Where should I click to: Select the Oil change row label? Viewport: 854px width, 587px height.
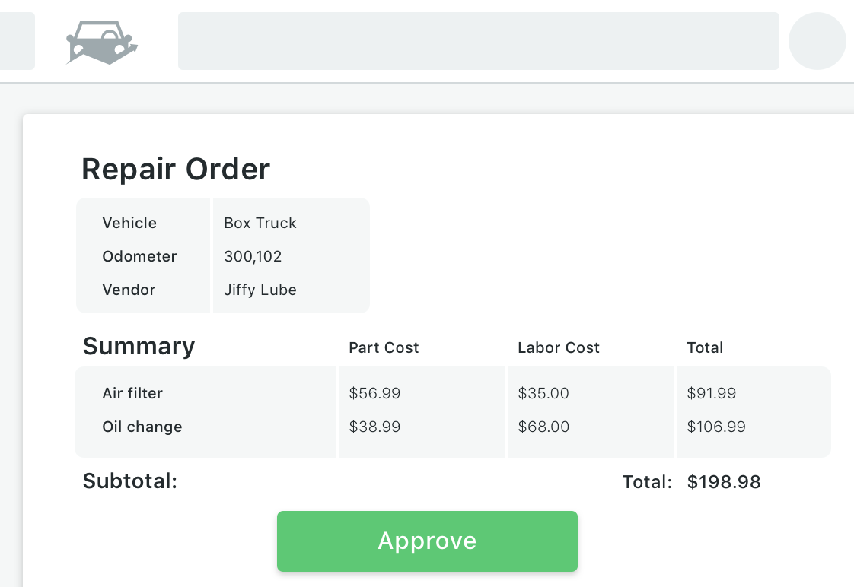(x=142, y=427)
